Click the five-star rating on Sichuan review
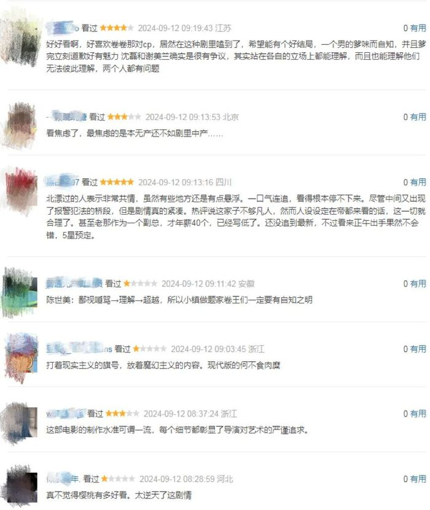Screen dimensions: 430x510 [x=117, y=182]
